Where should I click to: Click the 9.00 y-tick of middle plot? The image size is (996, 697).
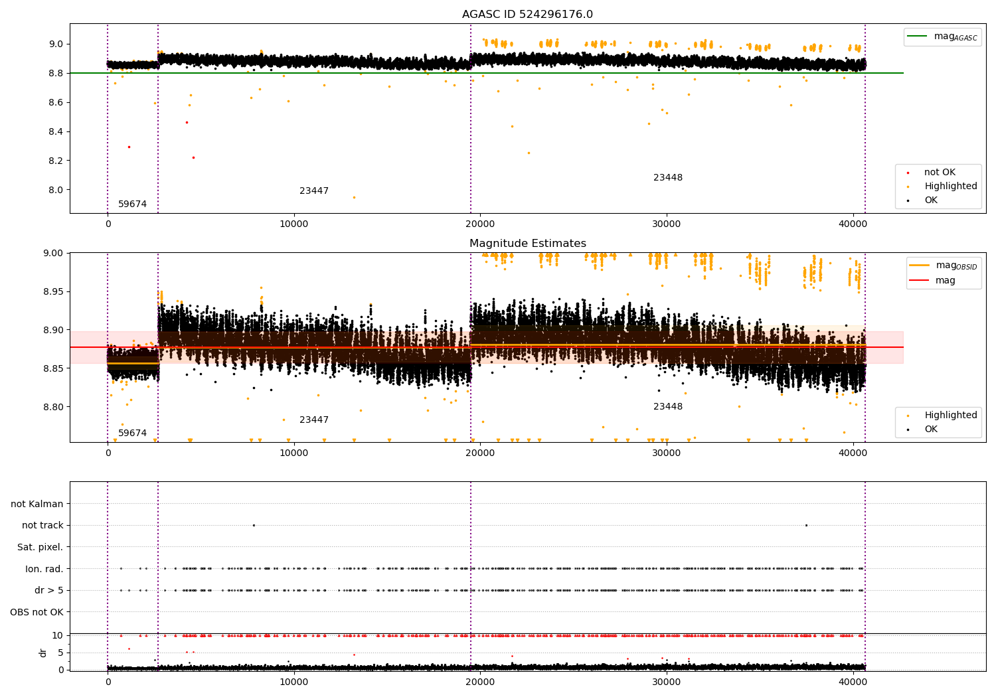tap(52, 253)
